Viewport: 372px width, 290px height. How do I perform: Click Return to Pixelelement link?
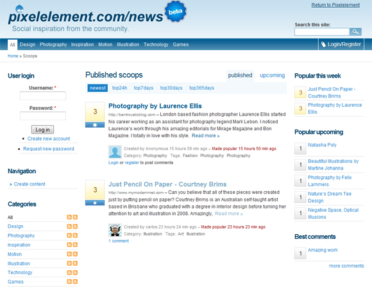point(335,5)
